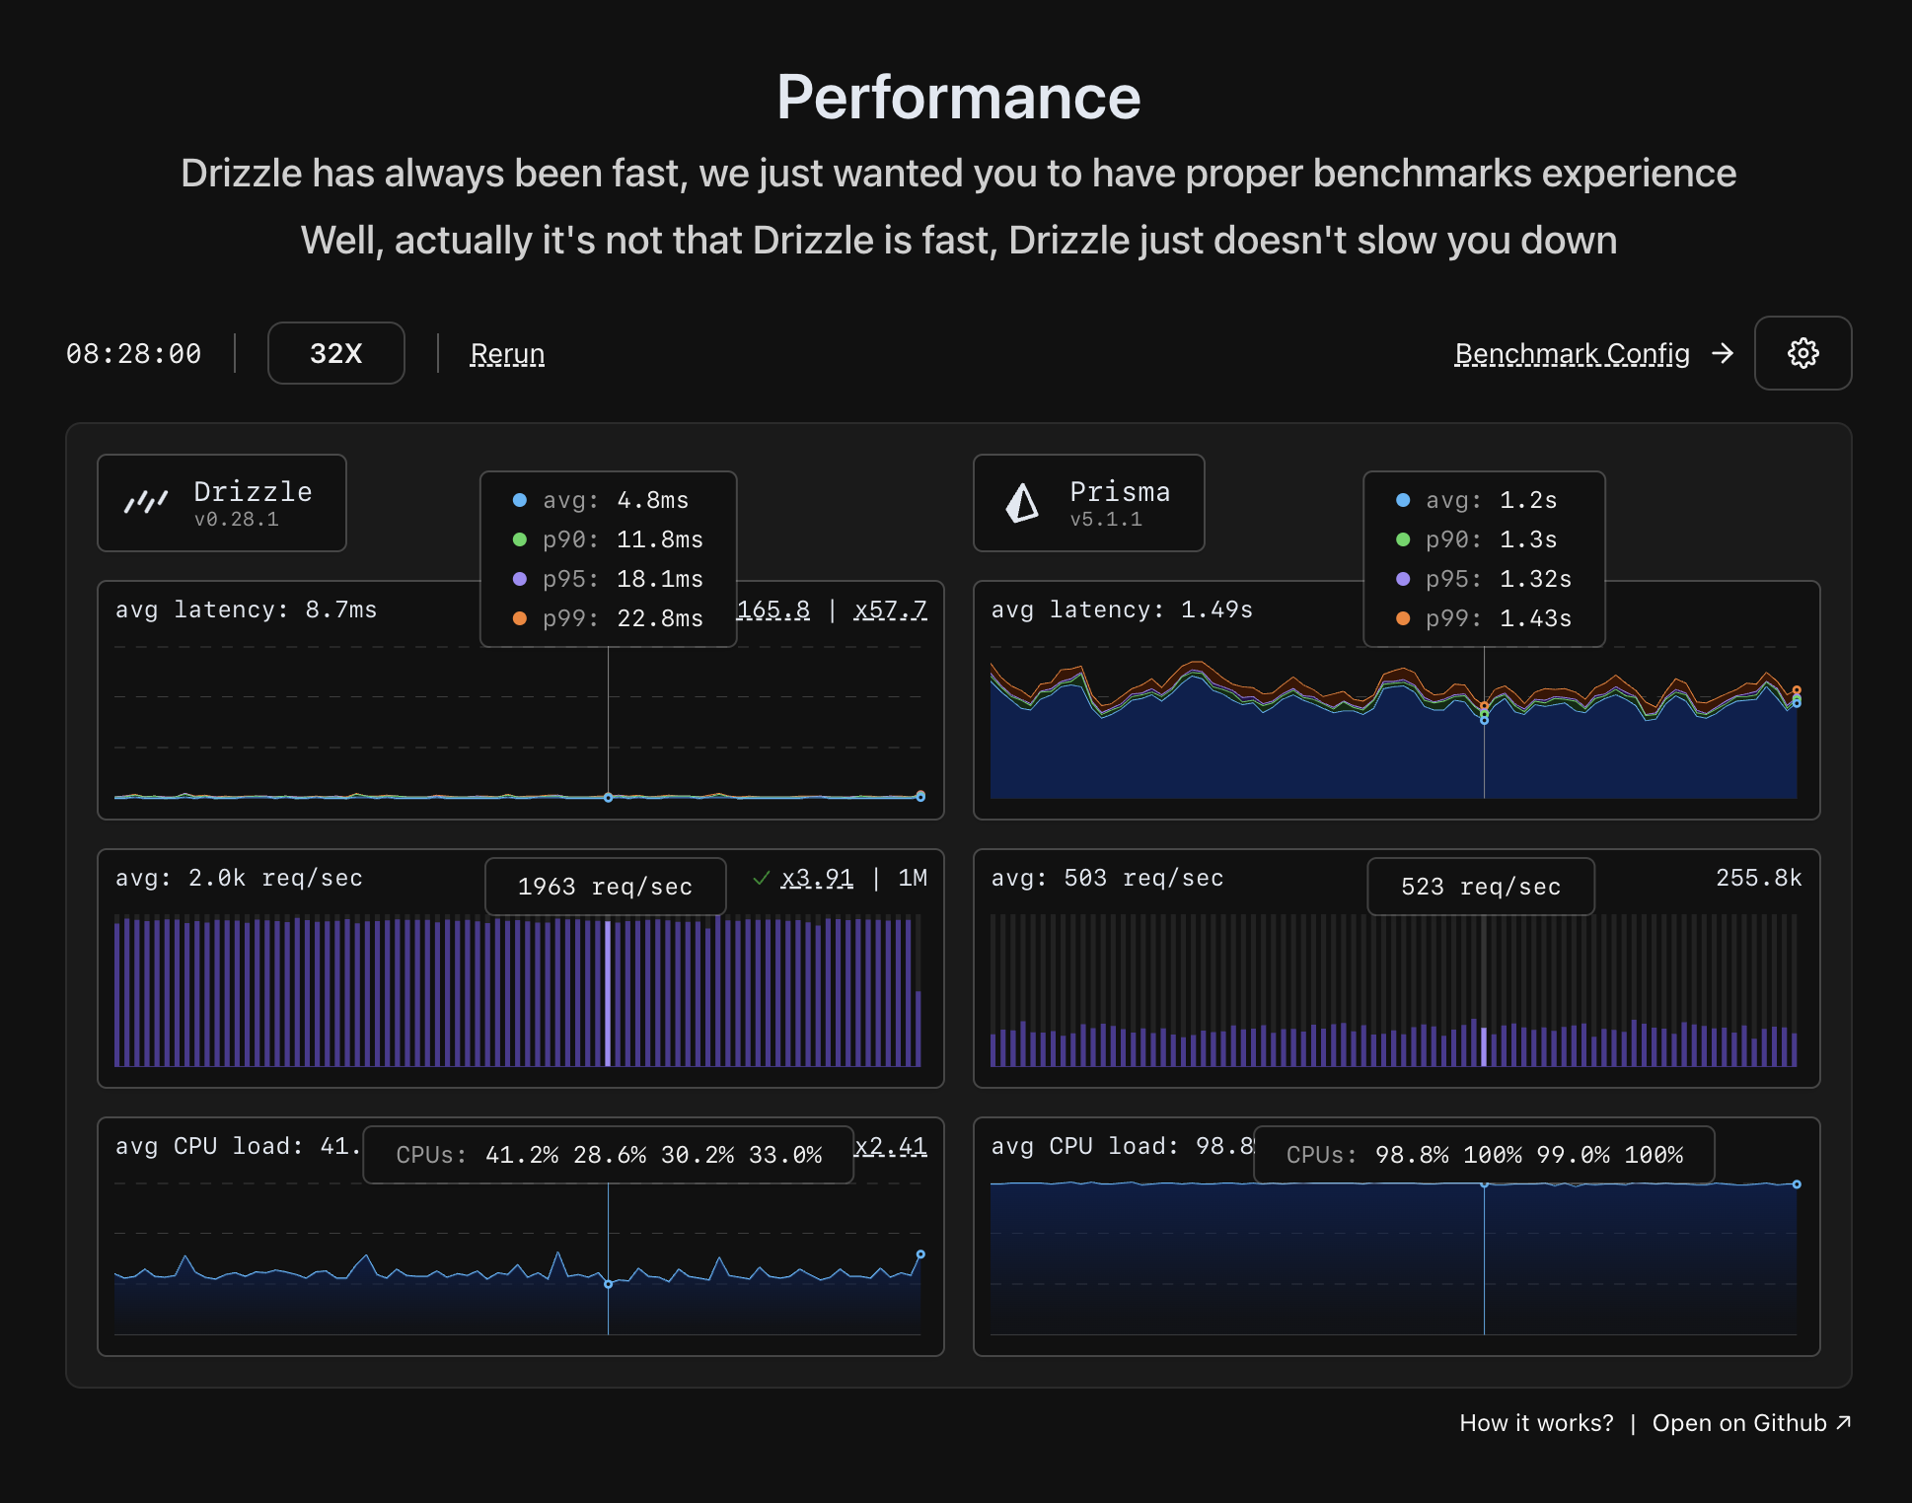Change the 32X speed multiplier
Image resolution: width=1912 pixels, height=1503 pixels.
point(335,353)
